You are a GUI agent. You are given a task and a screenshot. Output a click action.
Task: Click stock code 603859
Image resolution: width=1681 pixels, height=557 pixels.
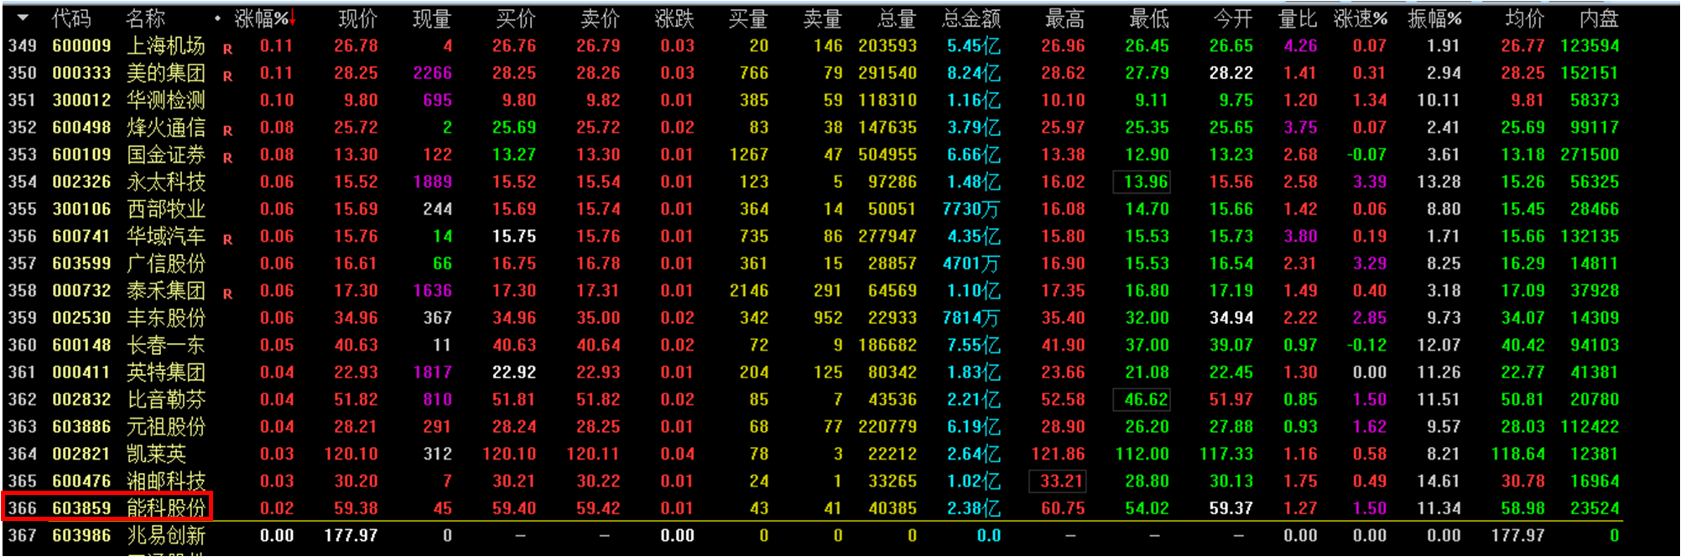(x=81, y=508)
